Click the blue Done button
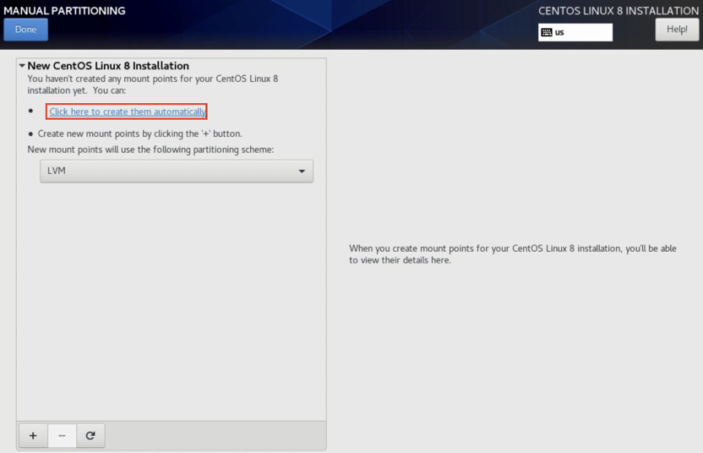Image resolution: width=703 pixels, height=453 pixels. click(x=25, y=30)
